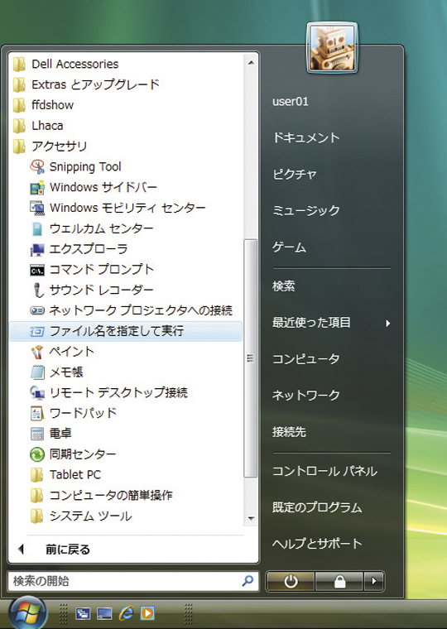Open shutdown options arrow menu

click(374, 581)
